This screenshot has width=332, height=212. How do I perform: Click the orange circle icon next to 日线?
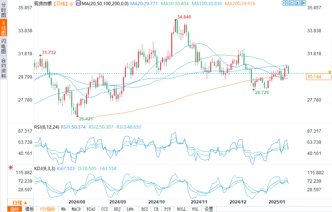71,4
